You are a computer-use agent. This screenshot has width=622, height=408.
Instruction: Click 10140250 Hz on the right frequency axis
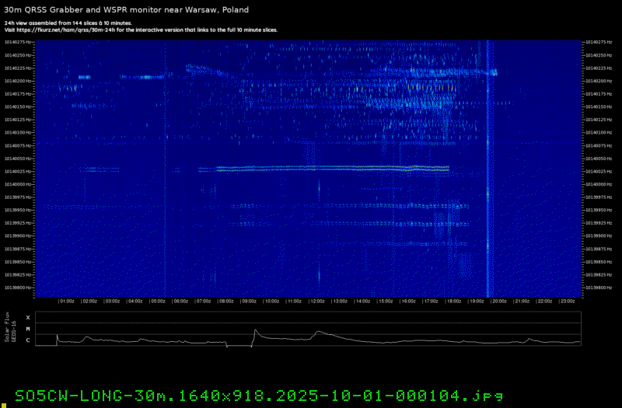pos(599,55)
